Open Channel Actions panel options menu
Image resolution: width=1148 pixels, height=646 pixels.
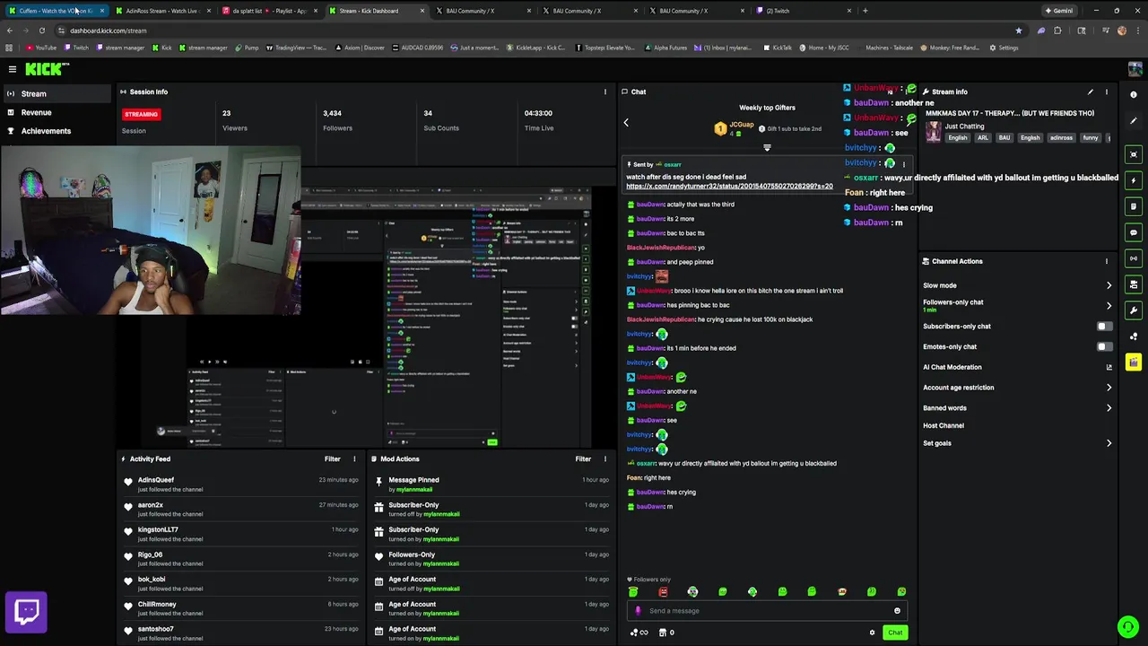[x=1107, y=261]
